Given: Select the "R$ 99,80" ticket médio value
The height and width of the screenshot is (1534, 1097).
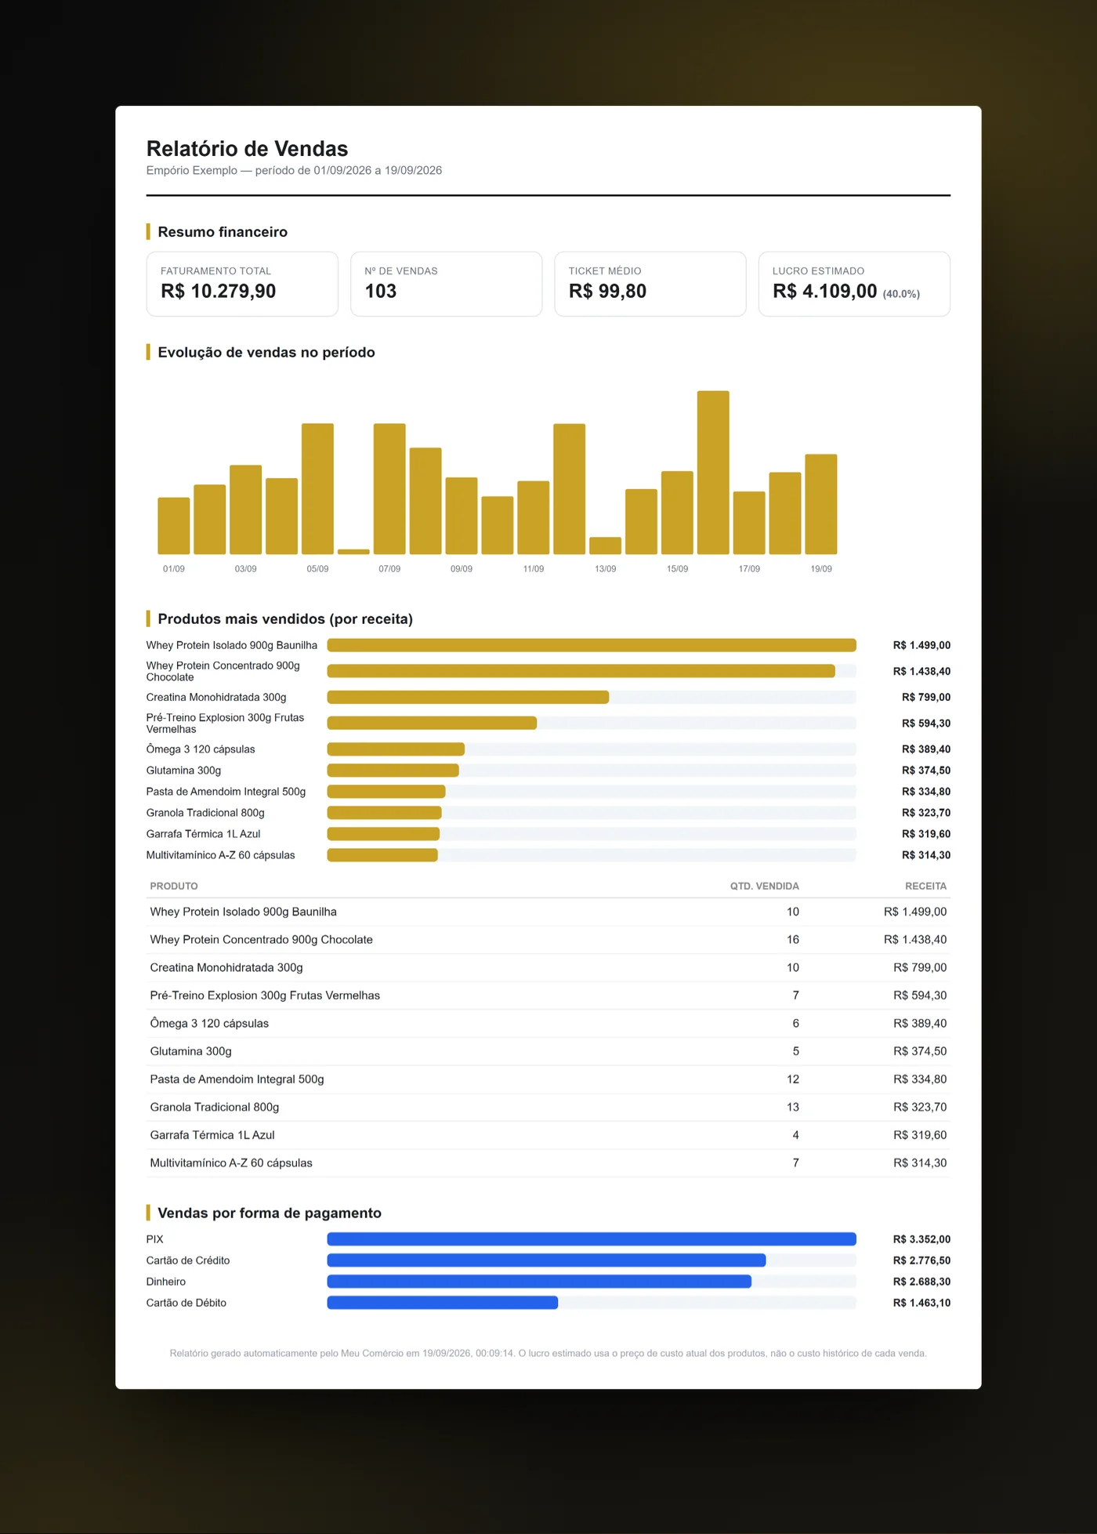Looking at the screenshot, I should [x=607, y=292].
